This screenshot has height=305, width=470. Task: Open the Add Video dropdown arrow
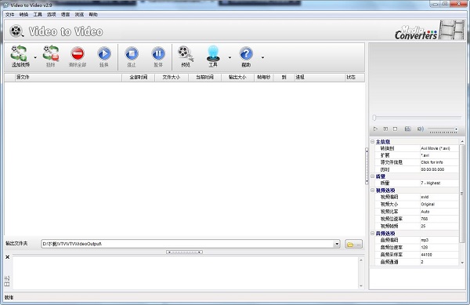click(35, 57)
